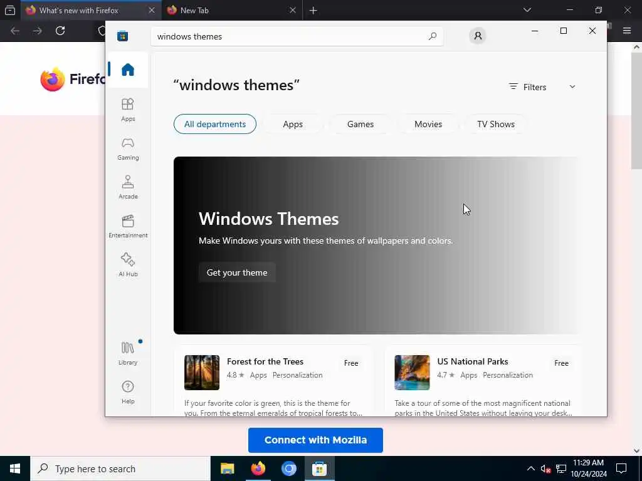Viewport: 642px width, 481px height.
Task: Open Firefox list all tabs dropdown
Action: 527,10
